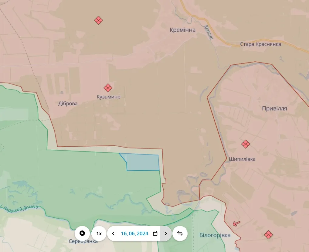The height and width of the screenshot is (252, 309).
Task: Click the Стара Краснянка label
Action: pos(260,44)
